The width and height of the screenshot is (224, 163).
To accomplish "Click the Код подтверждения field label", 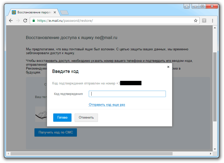I will pos(68,94).
